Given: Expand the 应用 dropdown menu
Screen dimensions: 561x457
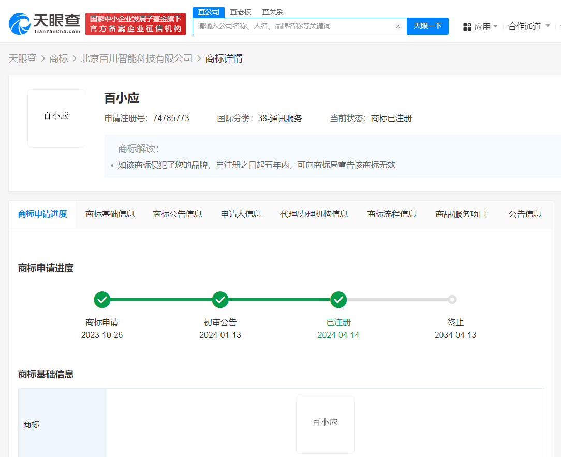Looking at the screenshot, I should tap(495, 26).
